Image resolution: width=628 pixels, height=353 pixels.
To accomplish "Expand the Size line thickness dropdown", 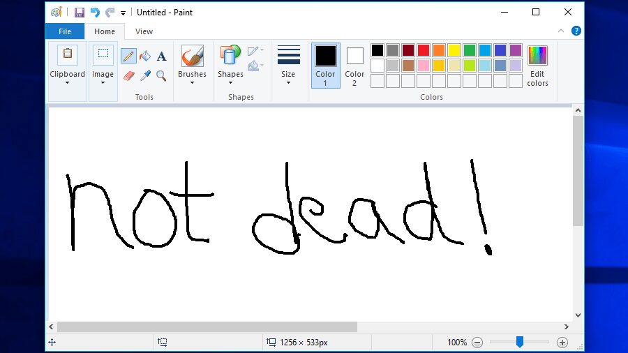I will pos(288,66).
